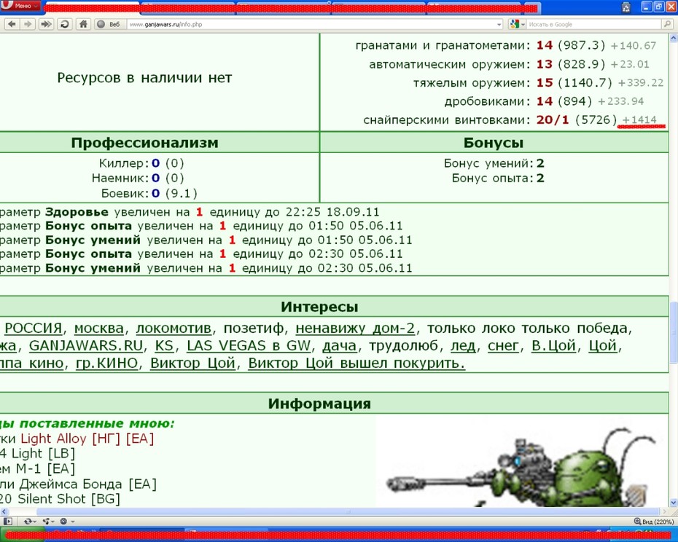Go forward with the Forward arrow

(x=28, y=24)
